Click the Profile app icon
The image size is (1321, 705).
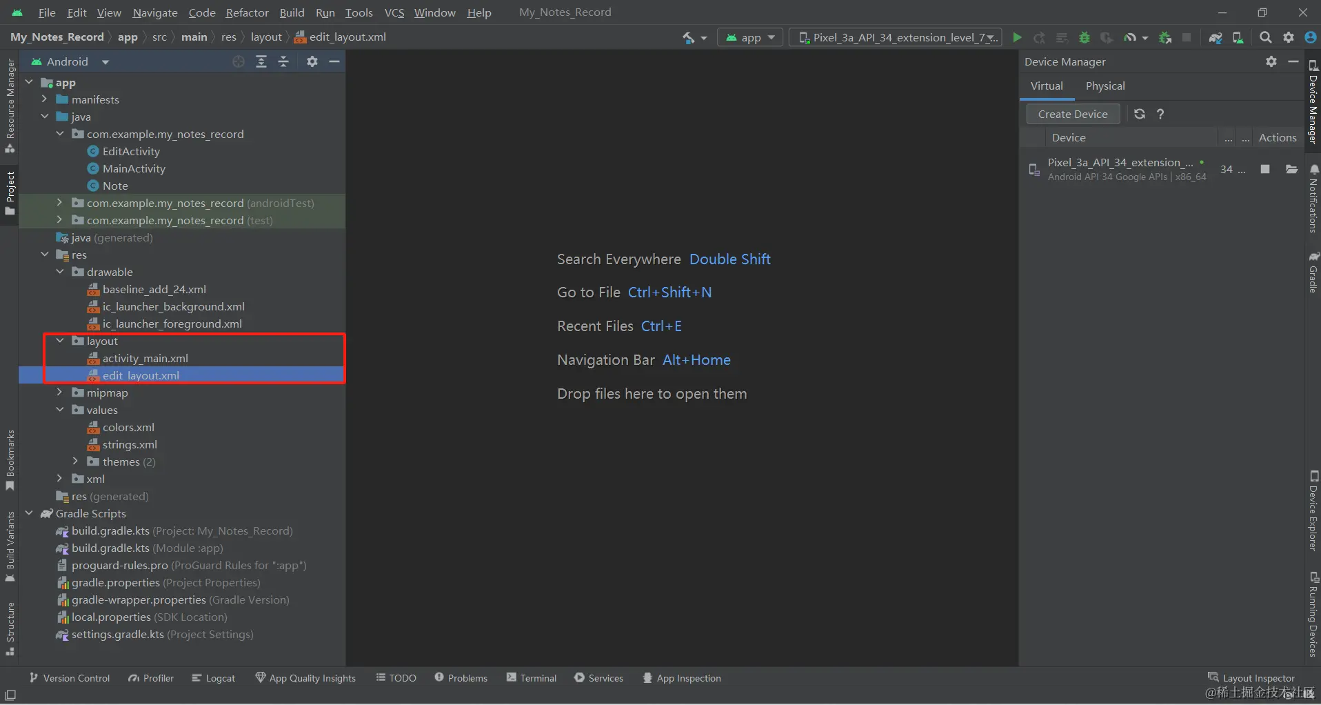[x=1129, y=37]
